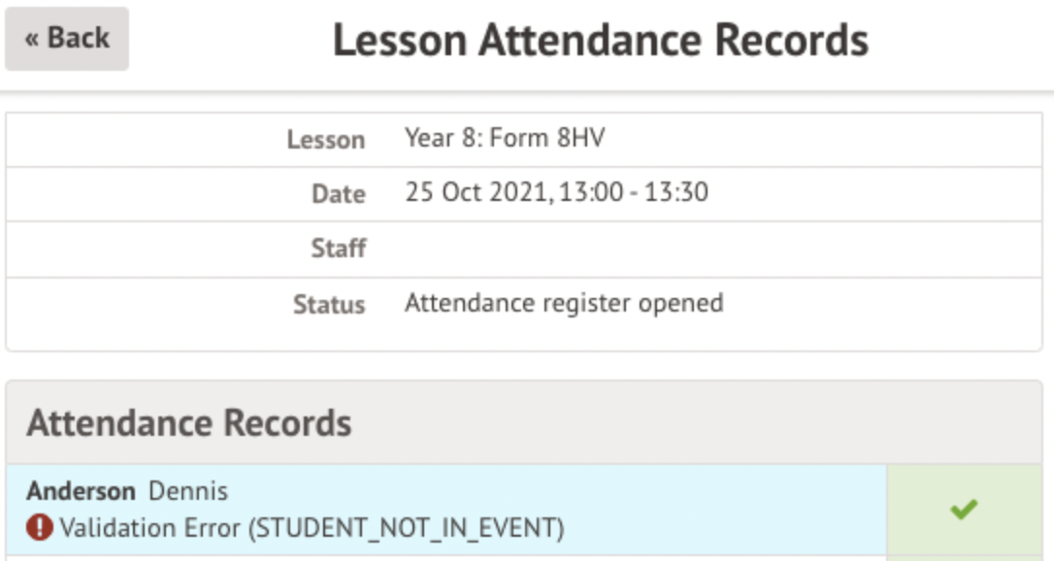Select the surname Anderson
This screenshot has height=561, width=1054.
tap(82, 491)
